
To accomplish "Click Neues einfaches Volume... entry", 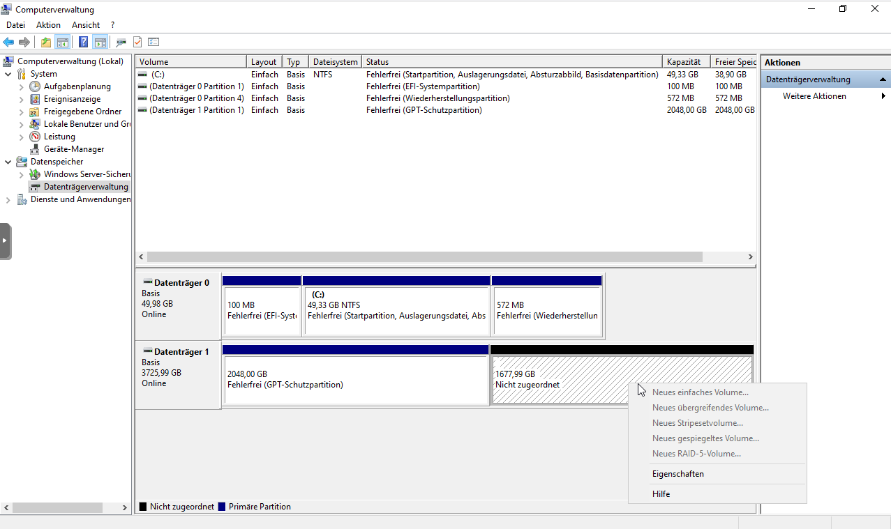I will [x=717, y=392].
